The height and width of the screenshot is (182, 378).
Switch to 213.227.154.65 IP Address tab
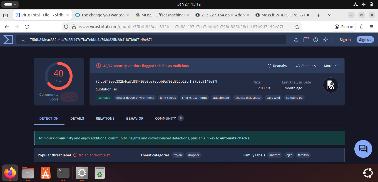(x=222, y=15)
